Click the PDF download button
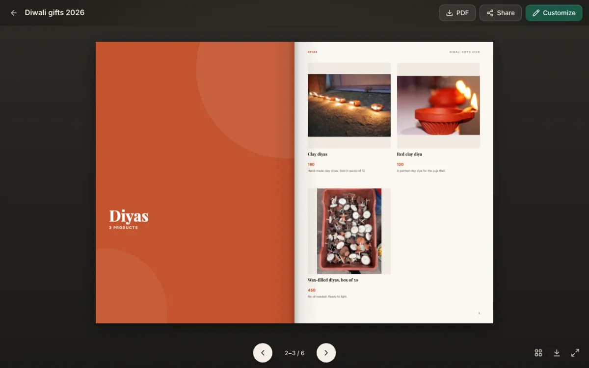Viewport: 589px width, 368px height. (457, 13)
